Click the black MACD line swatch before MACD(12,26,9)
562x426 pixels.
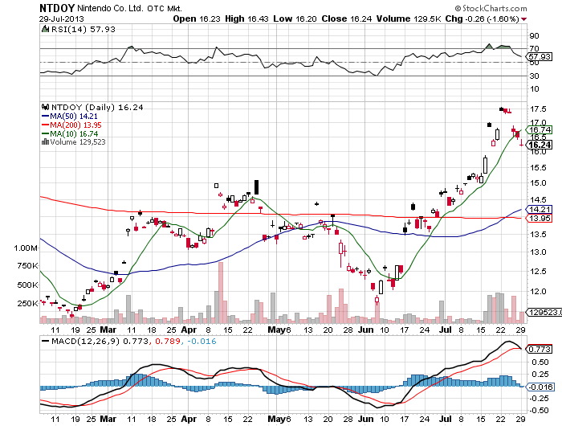[x=46, y=341]
